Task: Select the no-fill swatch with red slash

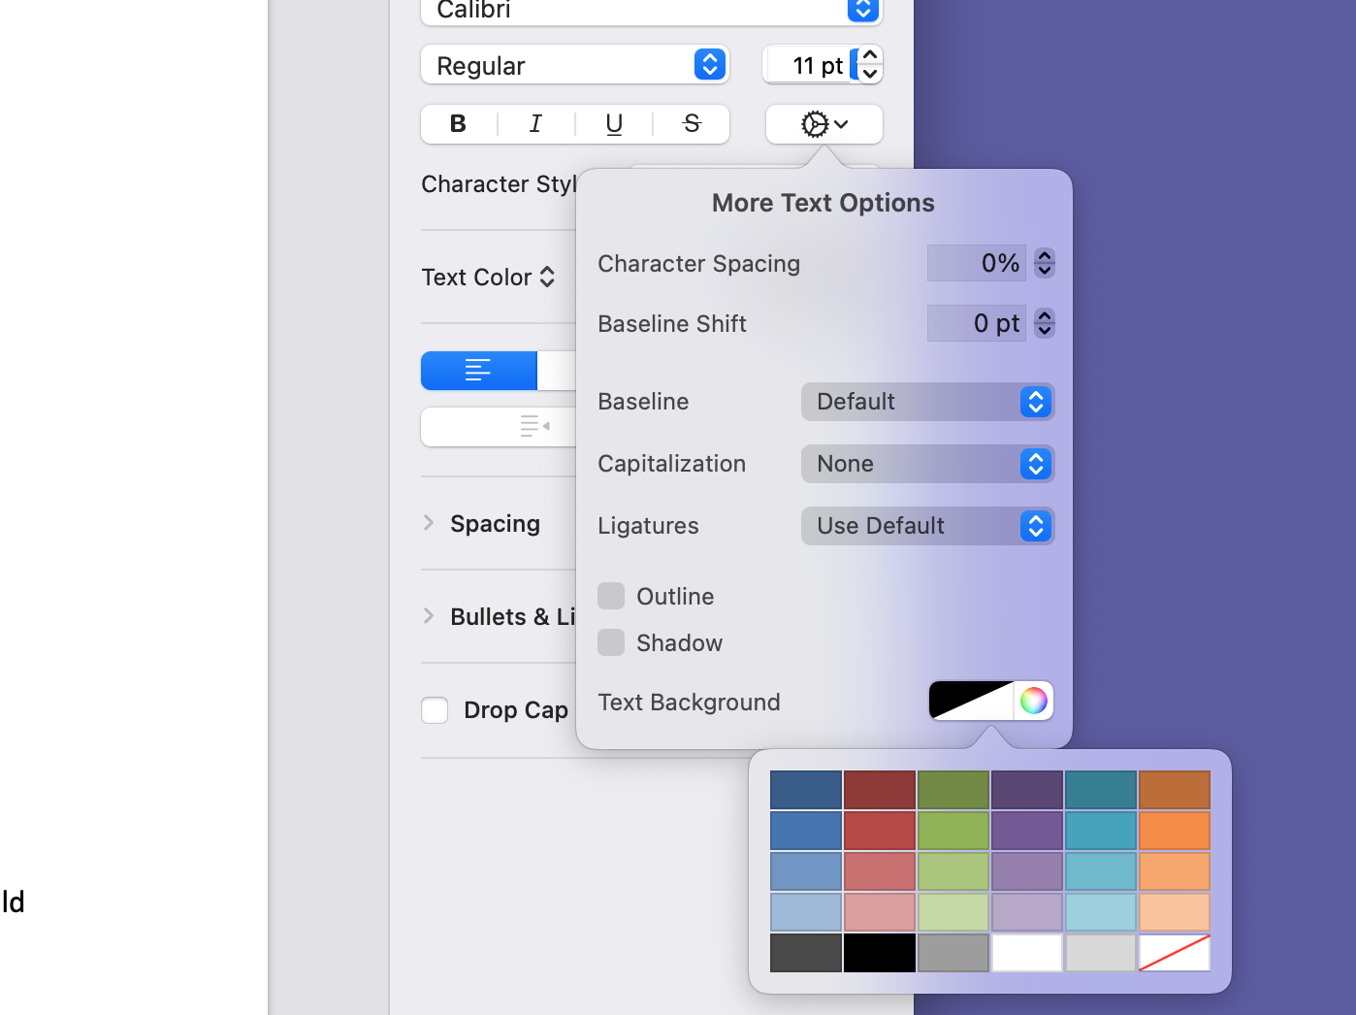Action: pos(1175,953)
